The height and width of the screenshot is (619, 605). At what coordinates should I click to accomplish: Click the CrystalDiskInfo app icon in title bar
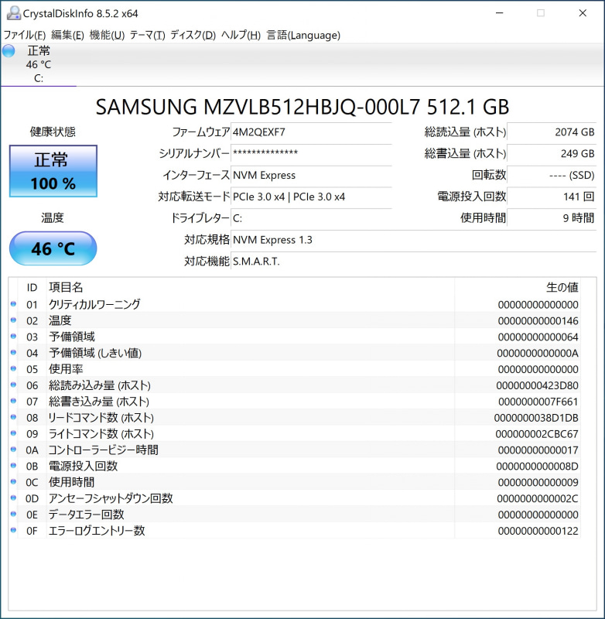point(13,13)
